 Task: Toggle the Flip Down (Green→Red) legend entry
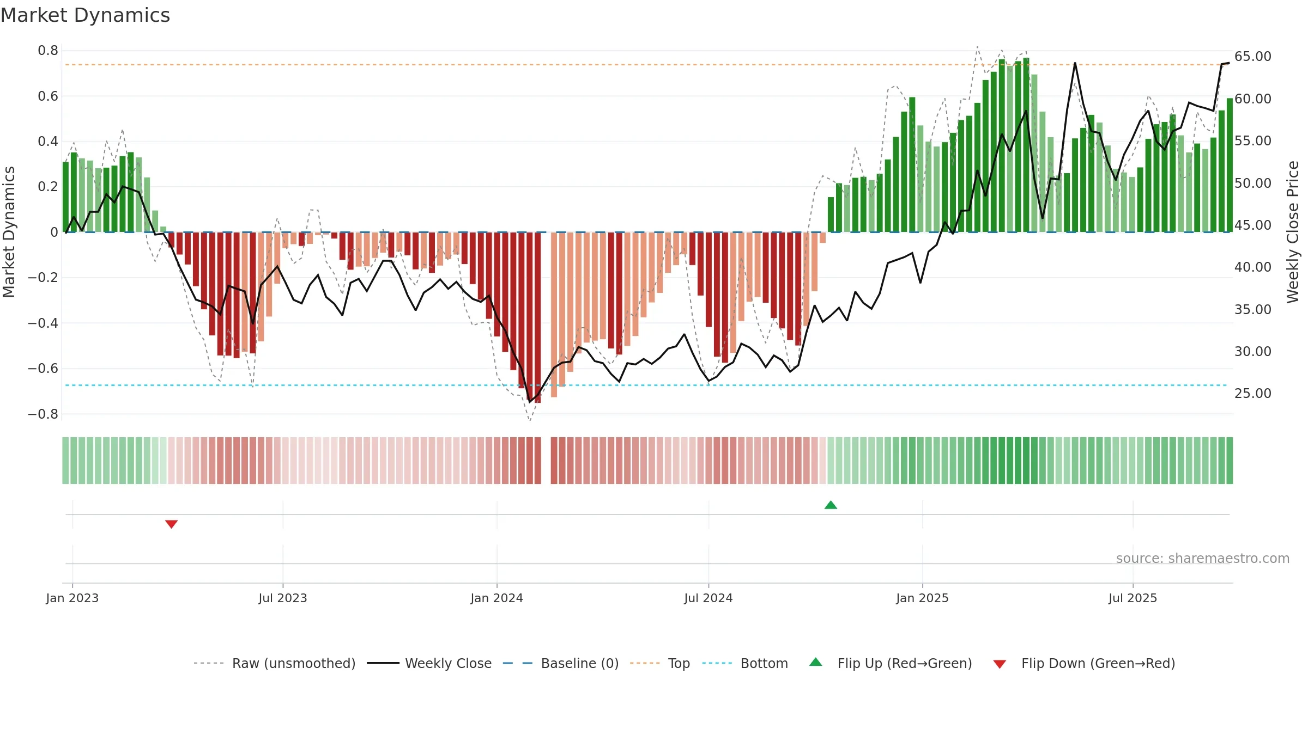[x=1084, y=663]
